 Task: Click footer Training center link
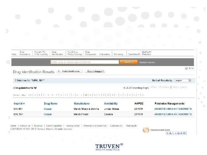73,126
